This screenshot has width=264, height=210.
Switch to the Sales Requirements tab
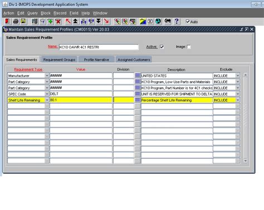tap(22, 60)
